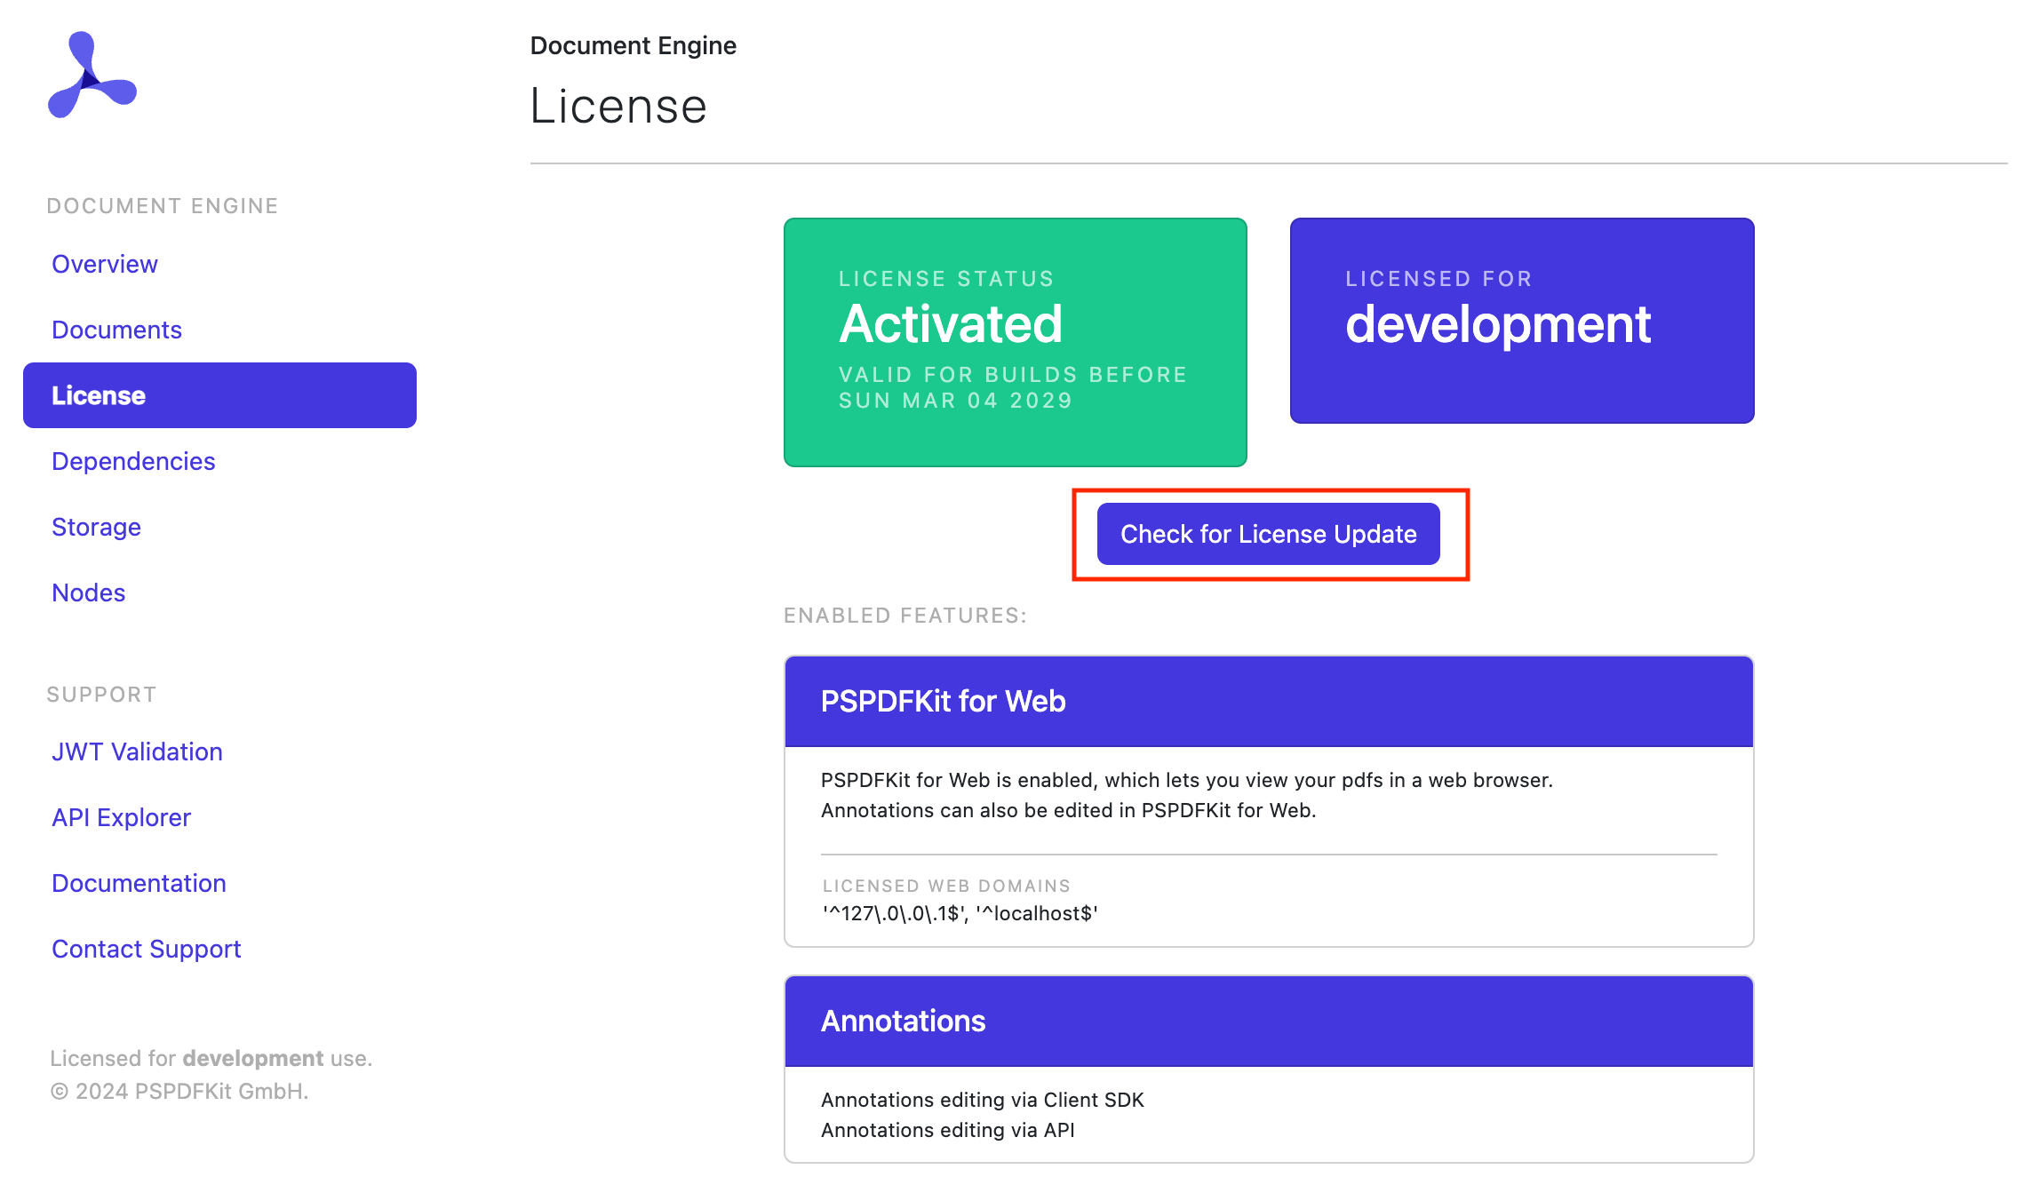Click the Annotations feature header
This screenshot has width=2032, height=1185.
coord(902,1021)
